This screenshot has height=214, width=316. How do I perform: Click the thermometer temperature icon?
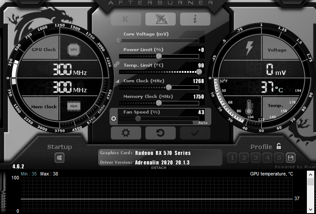pyautogui.click(x=249, y=107)
